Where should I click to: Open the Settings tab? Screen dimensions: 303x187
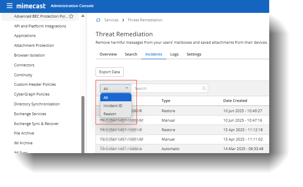(194, 54)
